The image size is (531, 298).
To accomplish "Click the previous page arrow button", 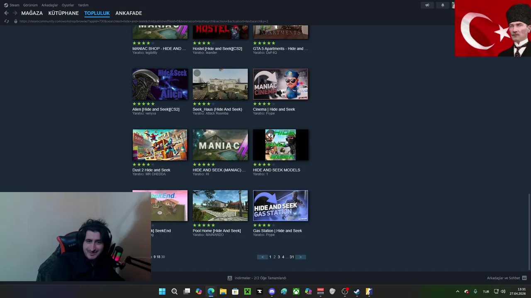I will [262, 257].
